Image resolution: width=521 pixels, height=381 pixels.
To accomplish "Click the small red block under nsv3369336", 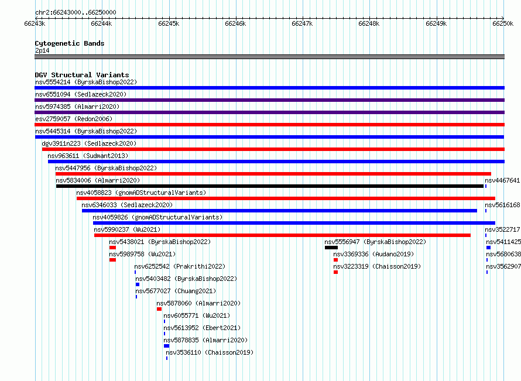I will coord(335,260).
